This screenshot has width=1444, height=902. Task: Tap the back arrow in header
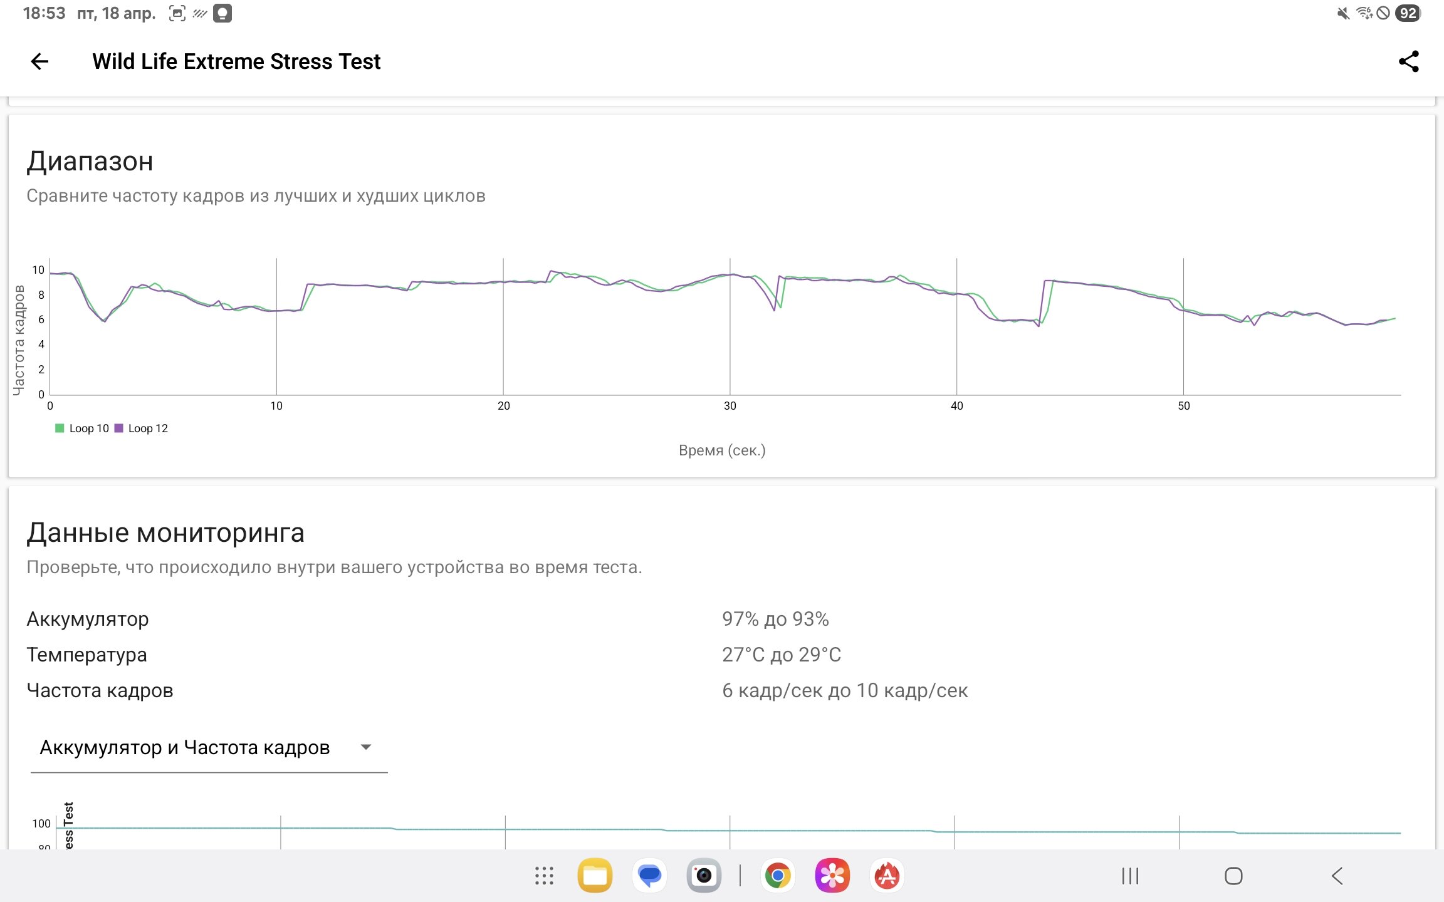(x=39, y=61)
